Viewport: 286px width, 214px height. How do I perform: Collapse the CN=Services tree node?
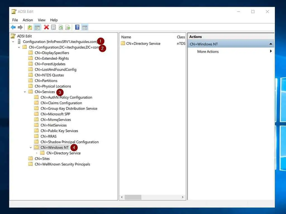(25, 92)
